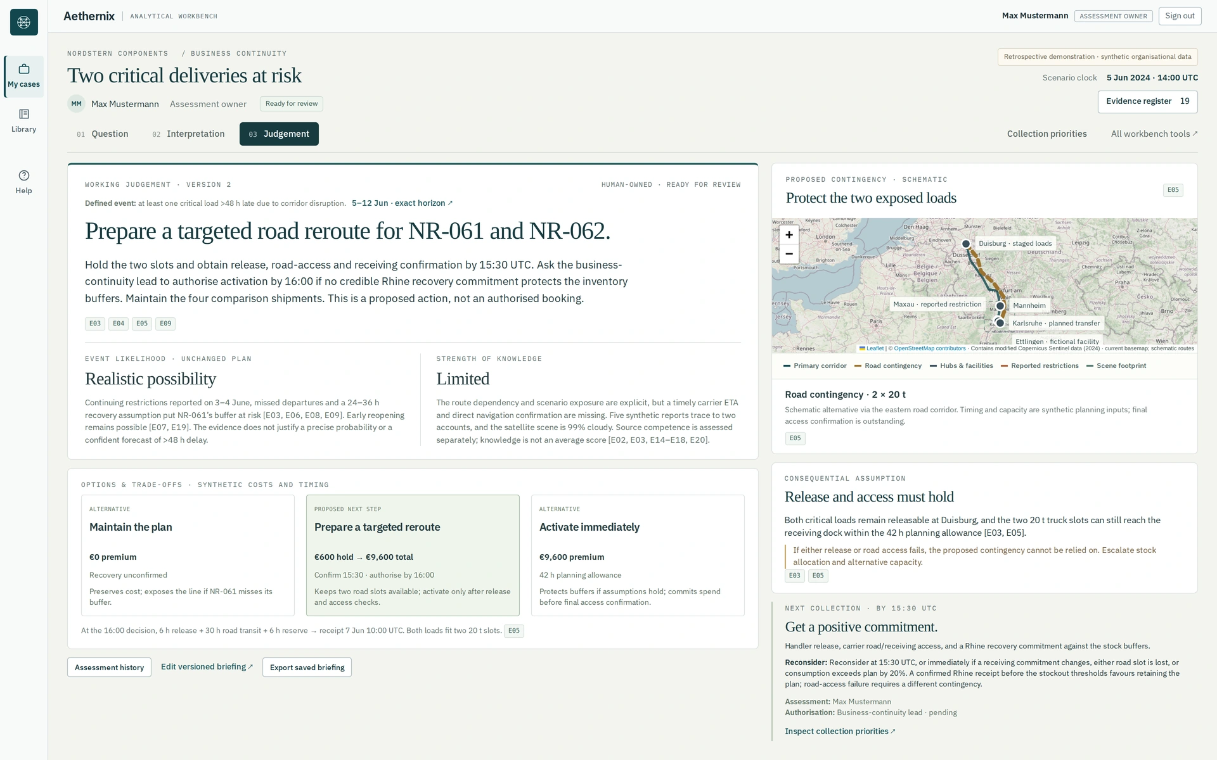
Task: Click the Karlsruhe map marker
Action: [1000, 323]
